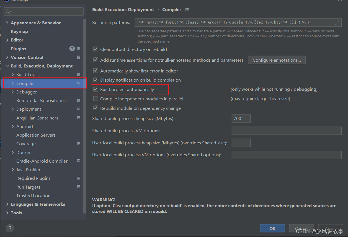
Task: Expand Appearance & Behavior section
Action: click(x=7, y=23)
